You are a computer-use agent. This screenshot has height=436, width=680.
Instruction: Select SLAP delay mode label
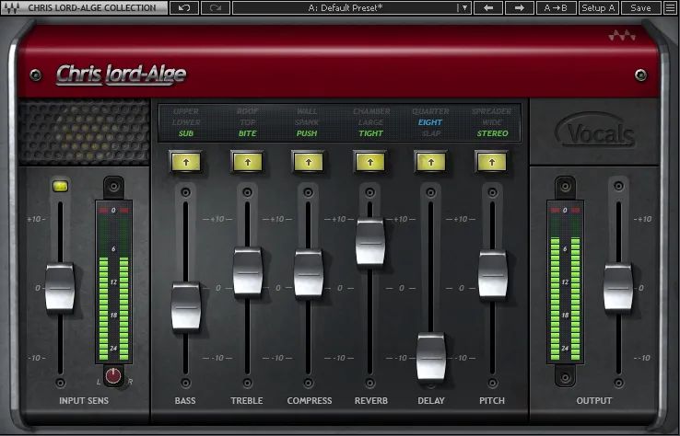point(430,133)
